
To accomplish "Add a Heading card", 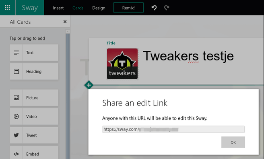I will (x=34, y=71).
